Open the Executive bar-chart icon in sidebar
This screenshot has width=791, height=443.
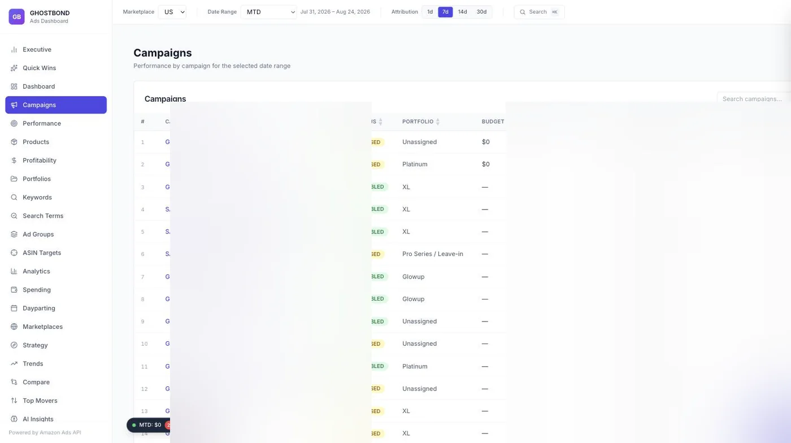14,50
